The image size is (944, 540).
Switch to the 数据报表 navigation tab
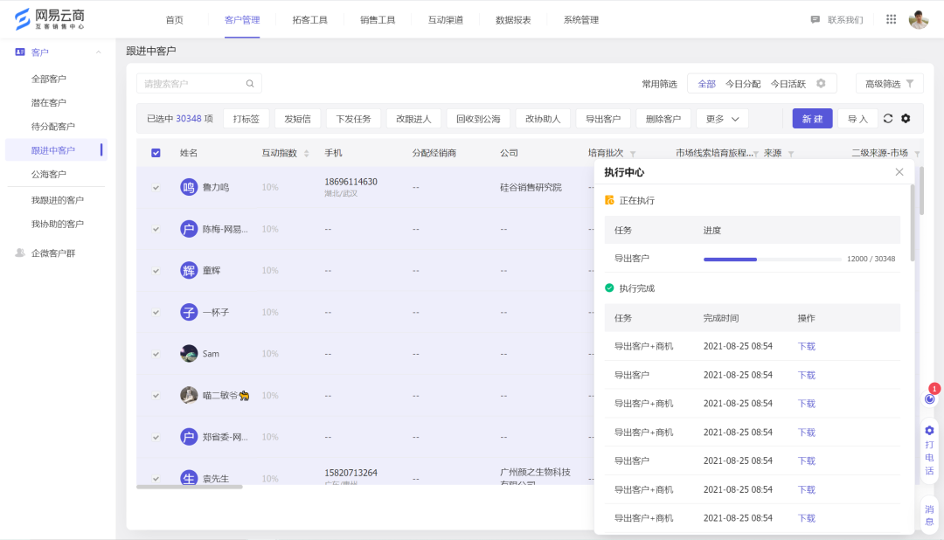pos(512,19)
